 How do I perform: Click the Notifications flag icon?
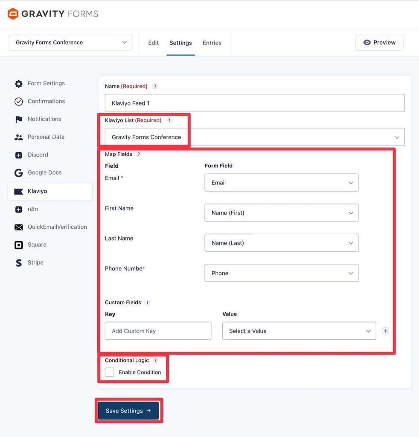19,119
